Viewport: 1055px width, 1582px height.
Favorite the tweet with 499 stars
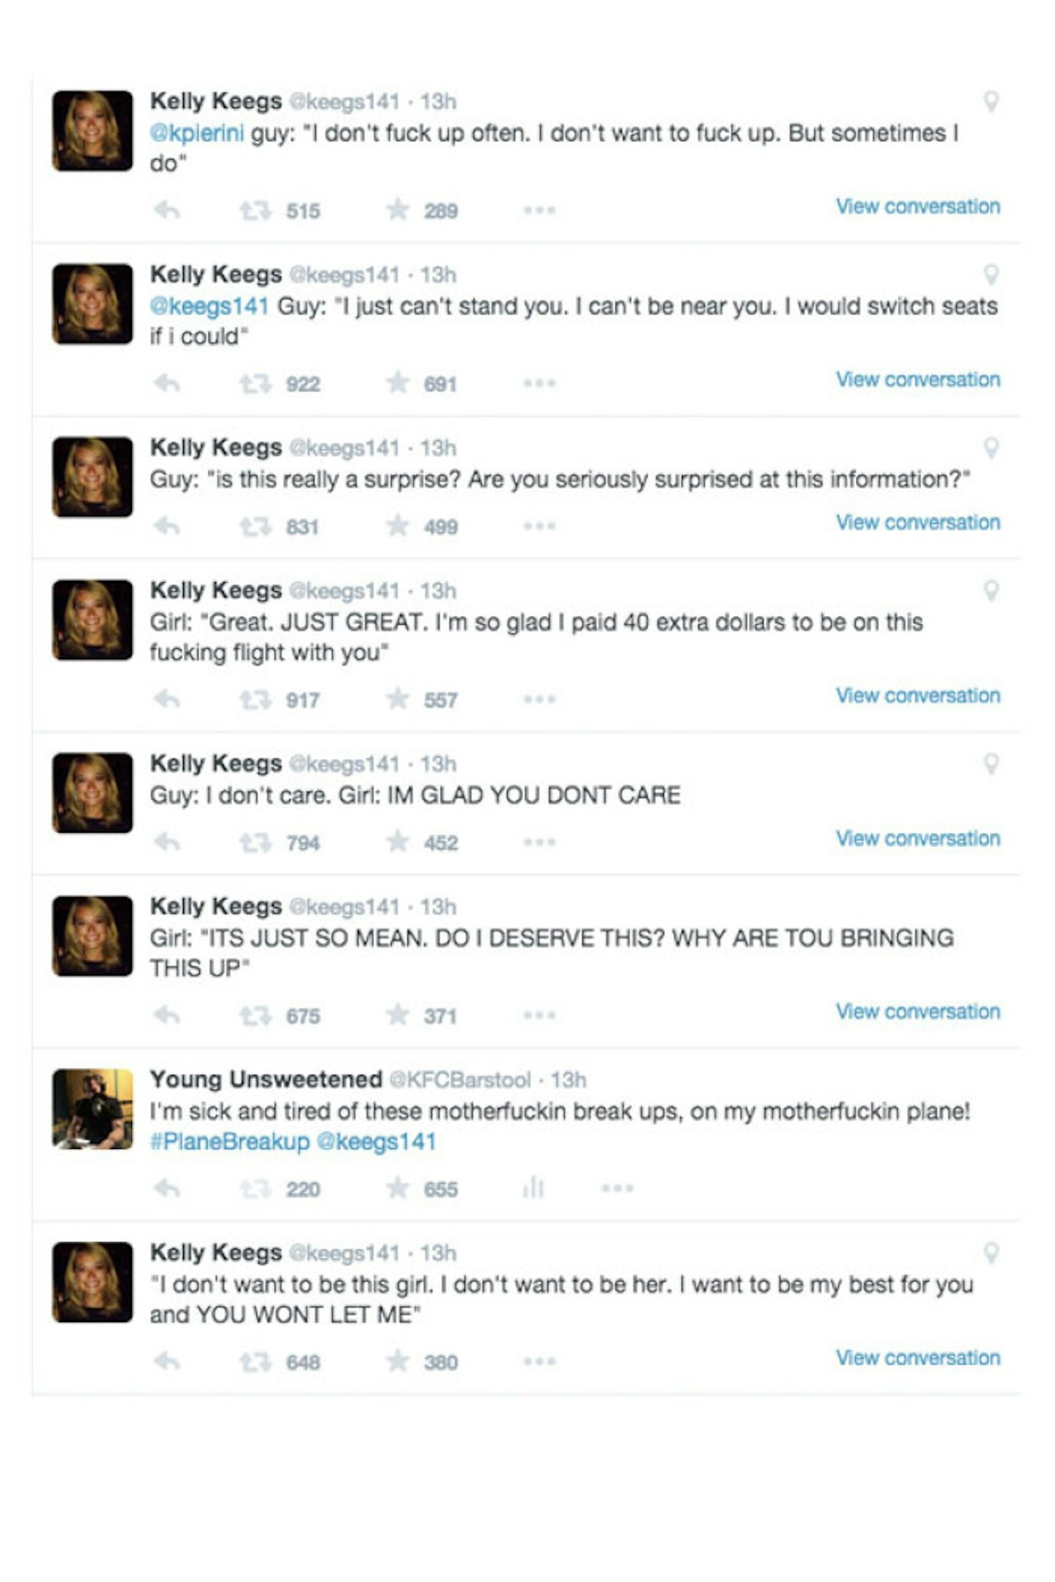(x=397, y=526)
